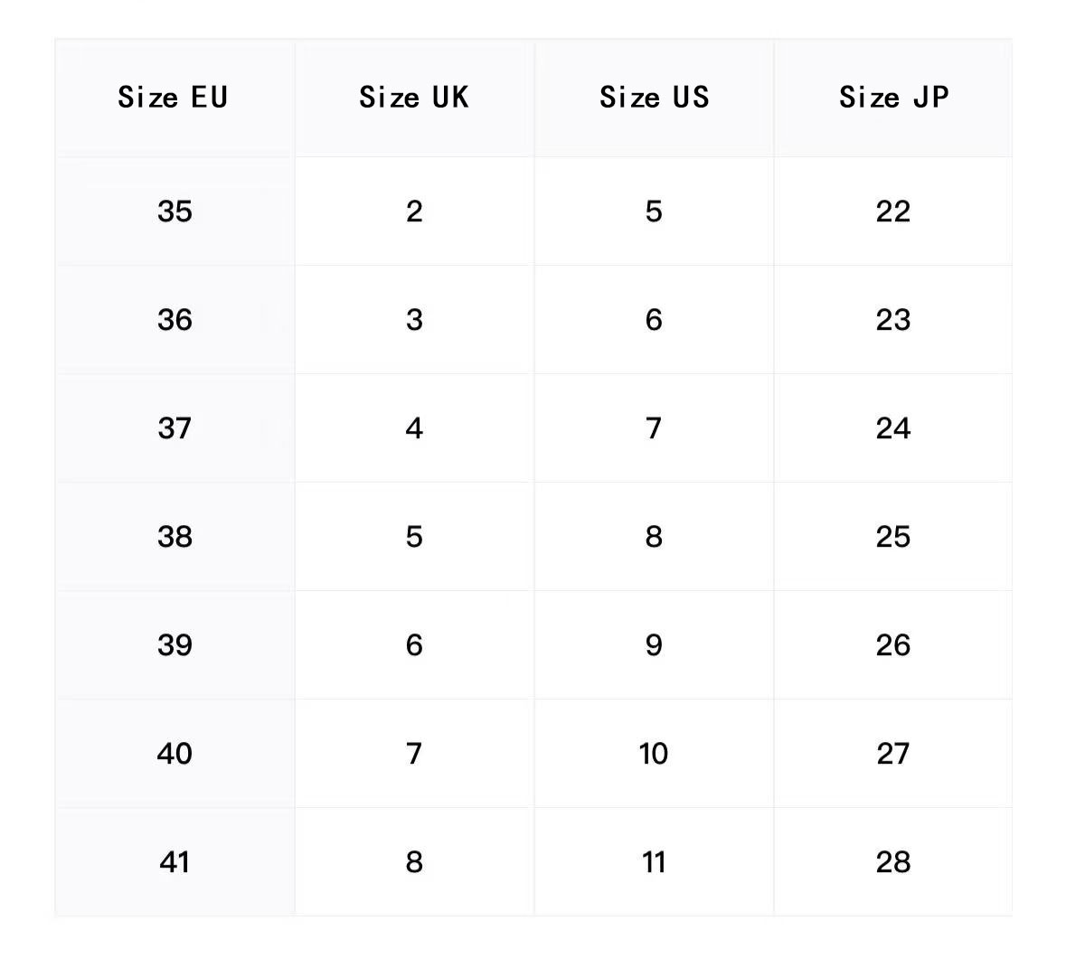Viewport: 1066px width, 958px height.
Task: Click the Size EU column header
Action: (173, 98)
